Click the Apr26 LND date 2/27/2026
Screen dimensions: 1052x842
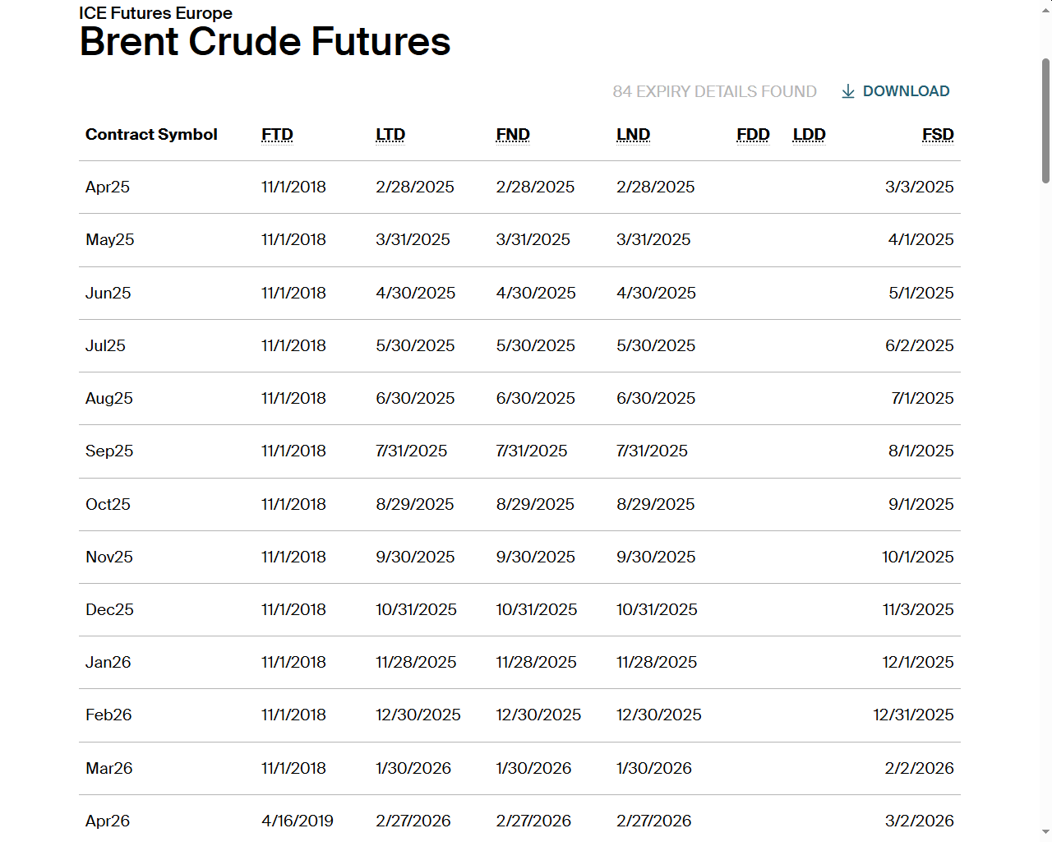pos(654,821)
